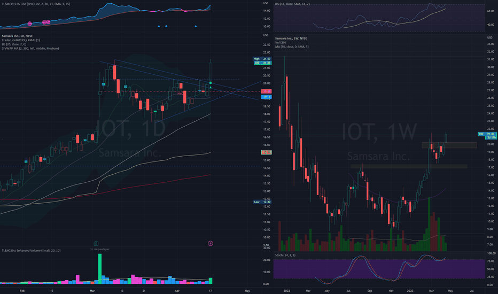
Task: Click the red price tag near 19.50 on daily axis
Action: click(266, 91)
